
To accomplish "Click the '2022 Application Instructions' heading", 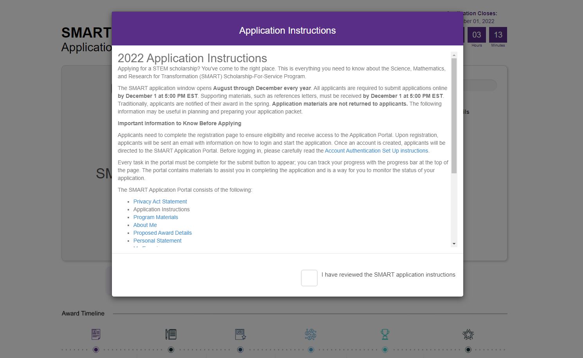I will [193, 58].
